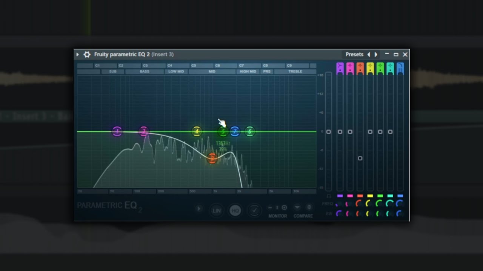
Task: Click the green band 5 FREQ knob
Action: point(379,204)
